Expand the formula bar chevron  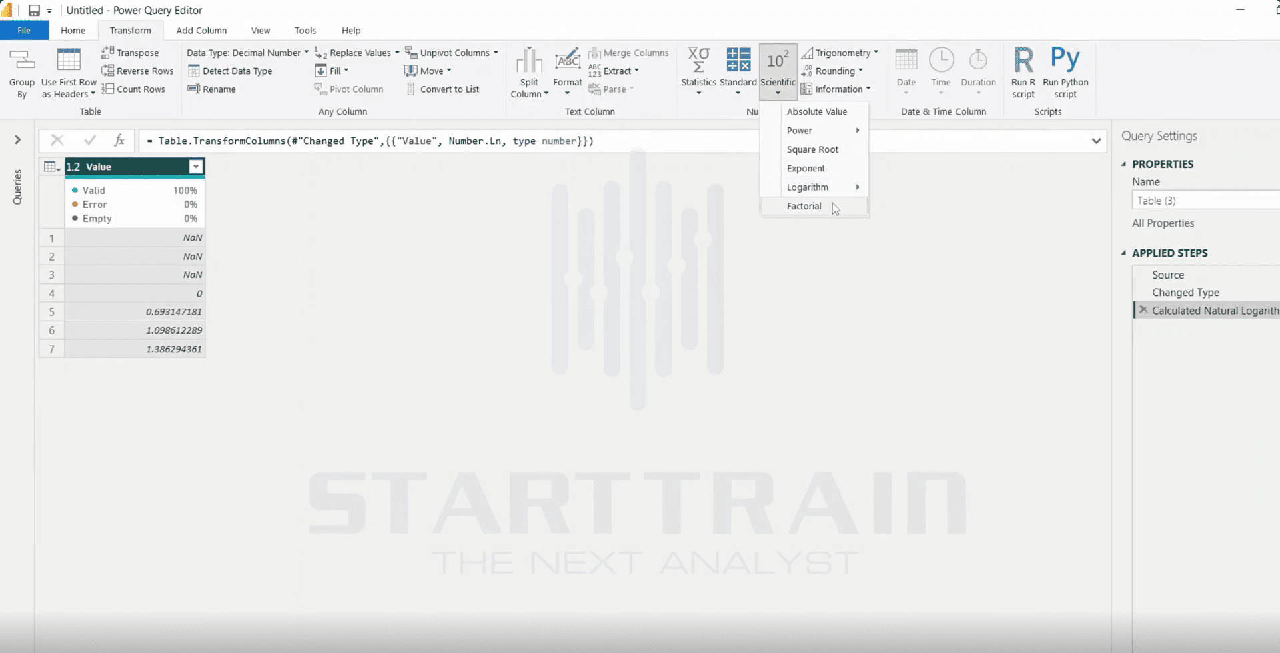pyautogui.click(x=1096, y=141)
